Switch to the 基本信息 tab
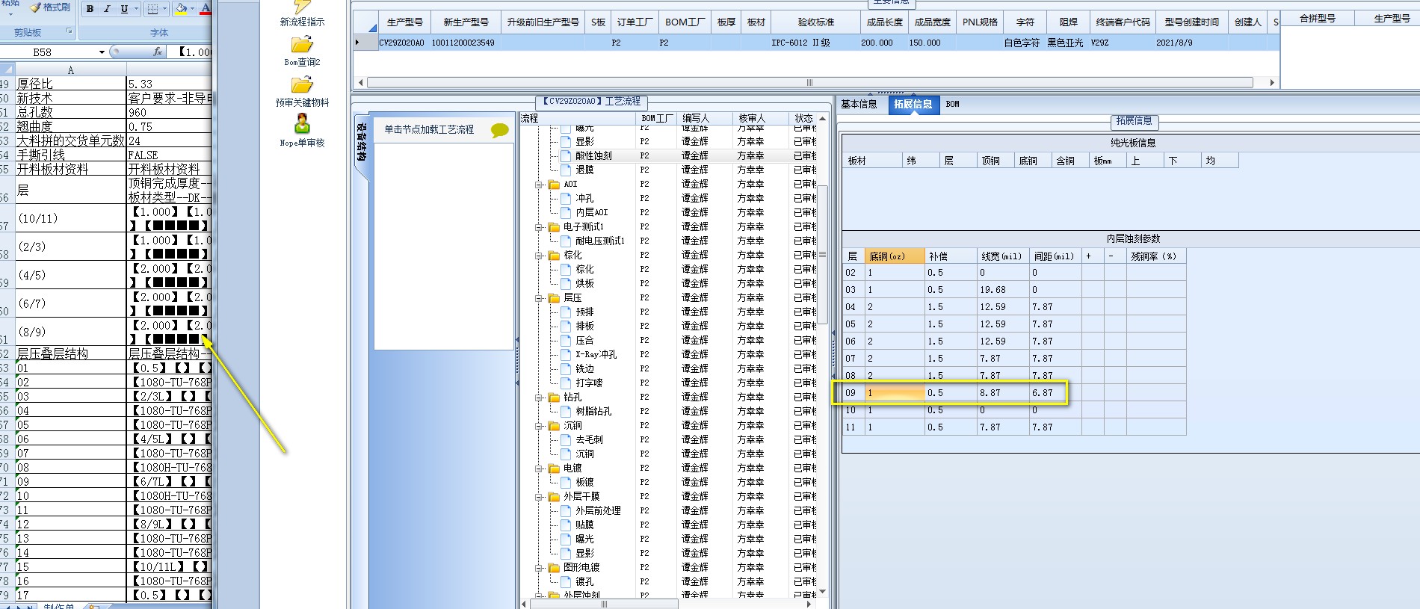 click(x=859, y=105)
